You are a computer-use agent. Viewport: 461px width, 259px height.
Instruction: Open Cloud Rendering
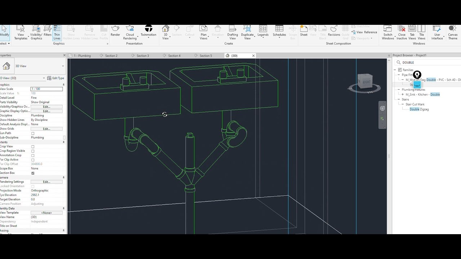130,32
